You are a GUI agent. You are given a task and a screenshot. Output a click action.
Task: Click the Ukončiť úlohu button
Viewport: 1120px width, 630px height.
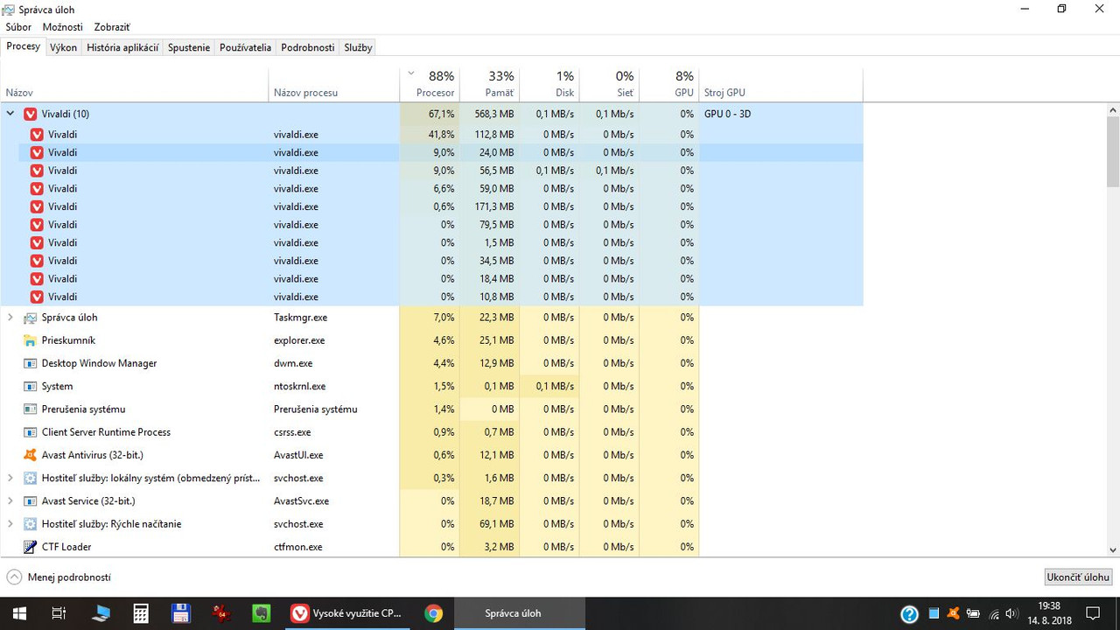[1079, 577]
